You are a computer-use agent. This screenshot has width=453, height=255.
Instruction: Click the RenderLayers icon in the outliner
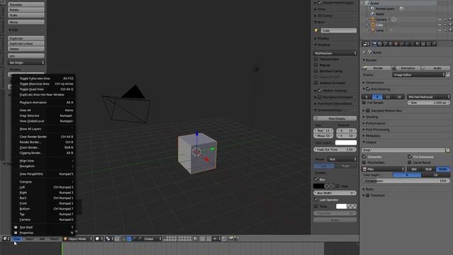click(x=373, y=8)
